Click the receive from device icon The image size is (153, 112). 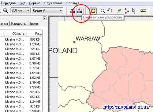tap(73, 11)
